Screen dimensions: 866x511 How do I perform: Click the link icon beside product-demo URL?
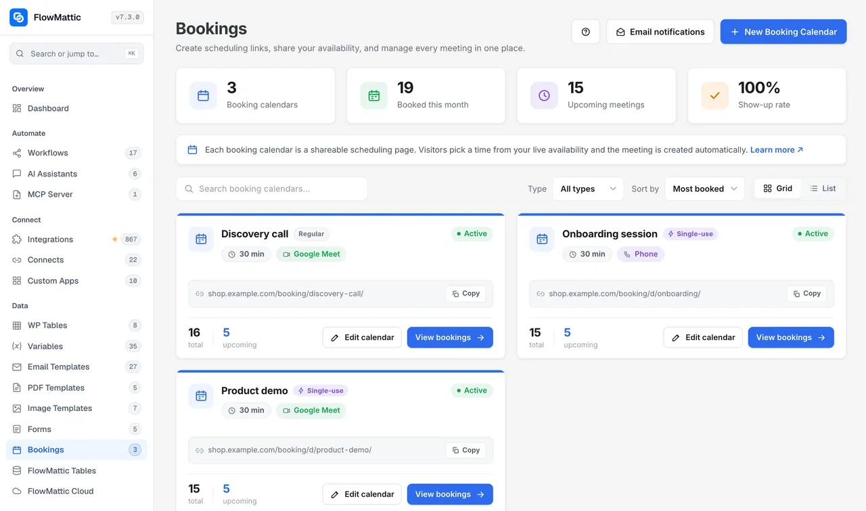pos(200,450)
